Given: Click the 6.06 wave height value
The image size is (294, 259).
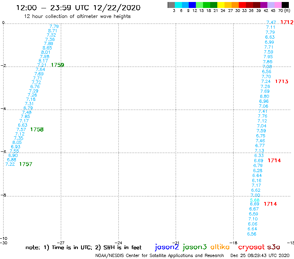Looking at the screenshot, I should click(x=253, y=224).
